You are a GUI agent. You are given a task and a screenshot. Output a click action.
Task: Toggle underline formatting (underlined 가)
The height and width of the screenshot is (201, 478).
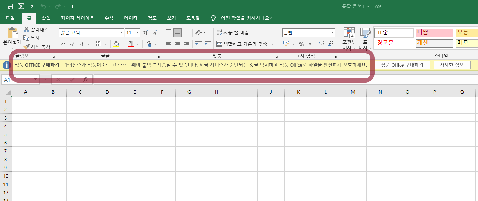pos(81,44)
